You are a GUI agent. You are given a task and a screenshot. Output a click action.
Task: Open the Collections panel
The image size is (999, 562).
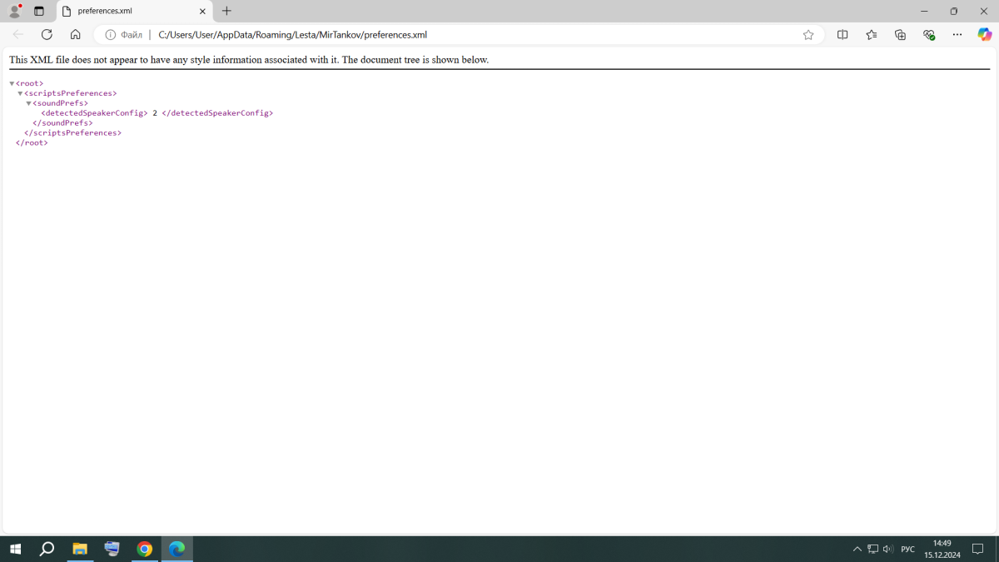coord(900,35)
